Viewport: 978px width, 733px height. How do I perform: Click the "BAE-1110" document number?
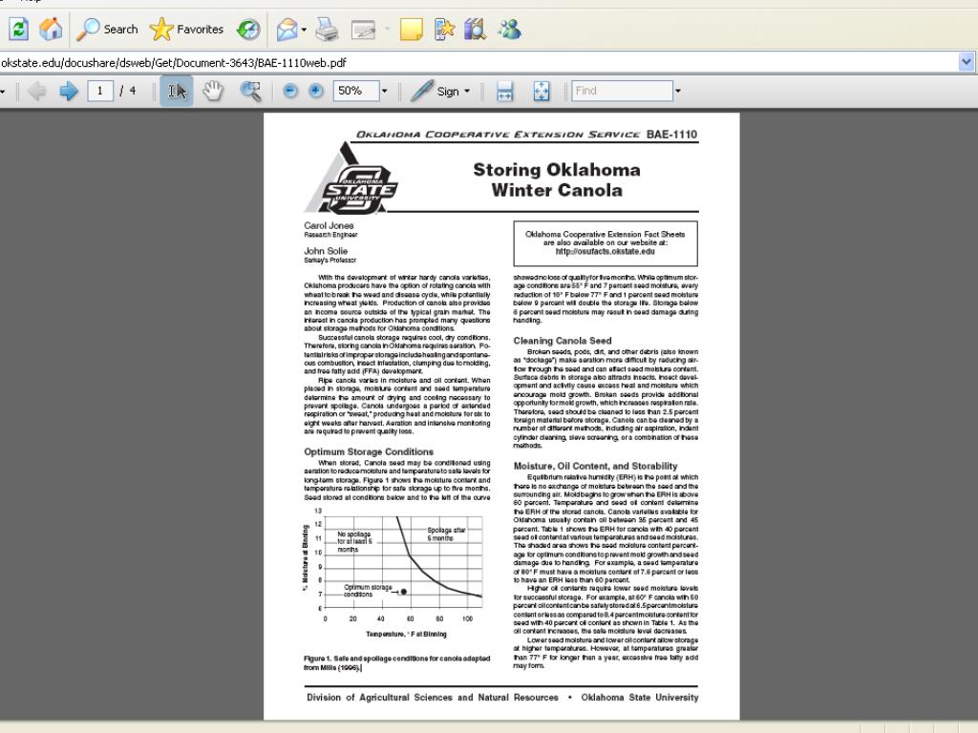point(671,134)
